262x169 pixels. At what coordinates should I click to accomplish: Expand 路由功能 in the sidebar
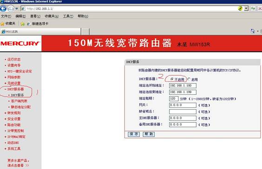click(x=14, y=125)
